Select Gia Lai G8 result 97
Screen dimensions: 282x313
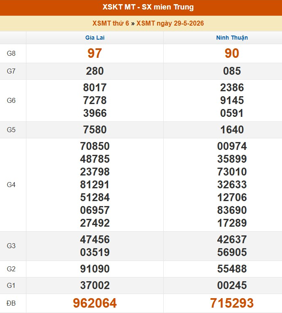tap(95, 53)
